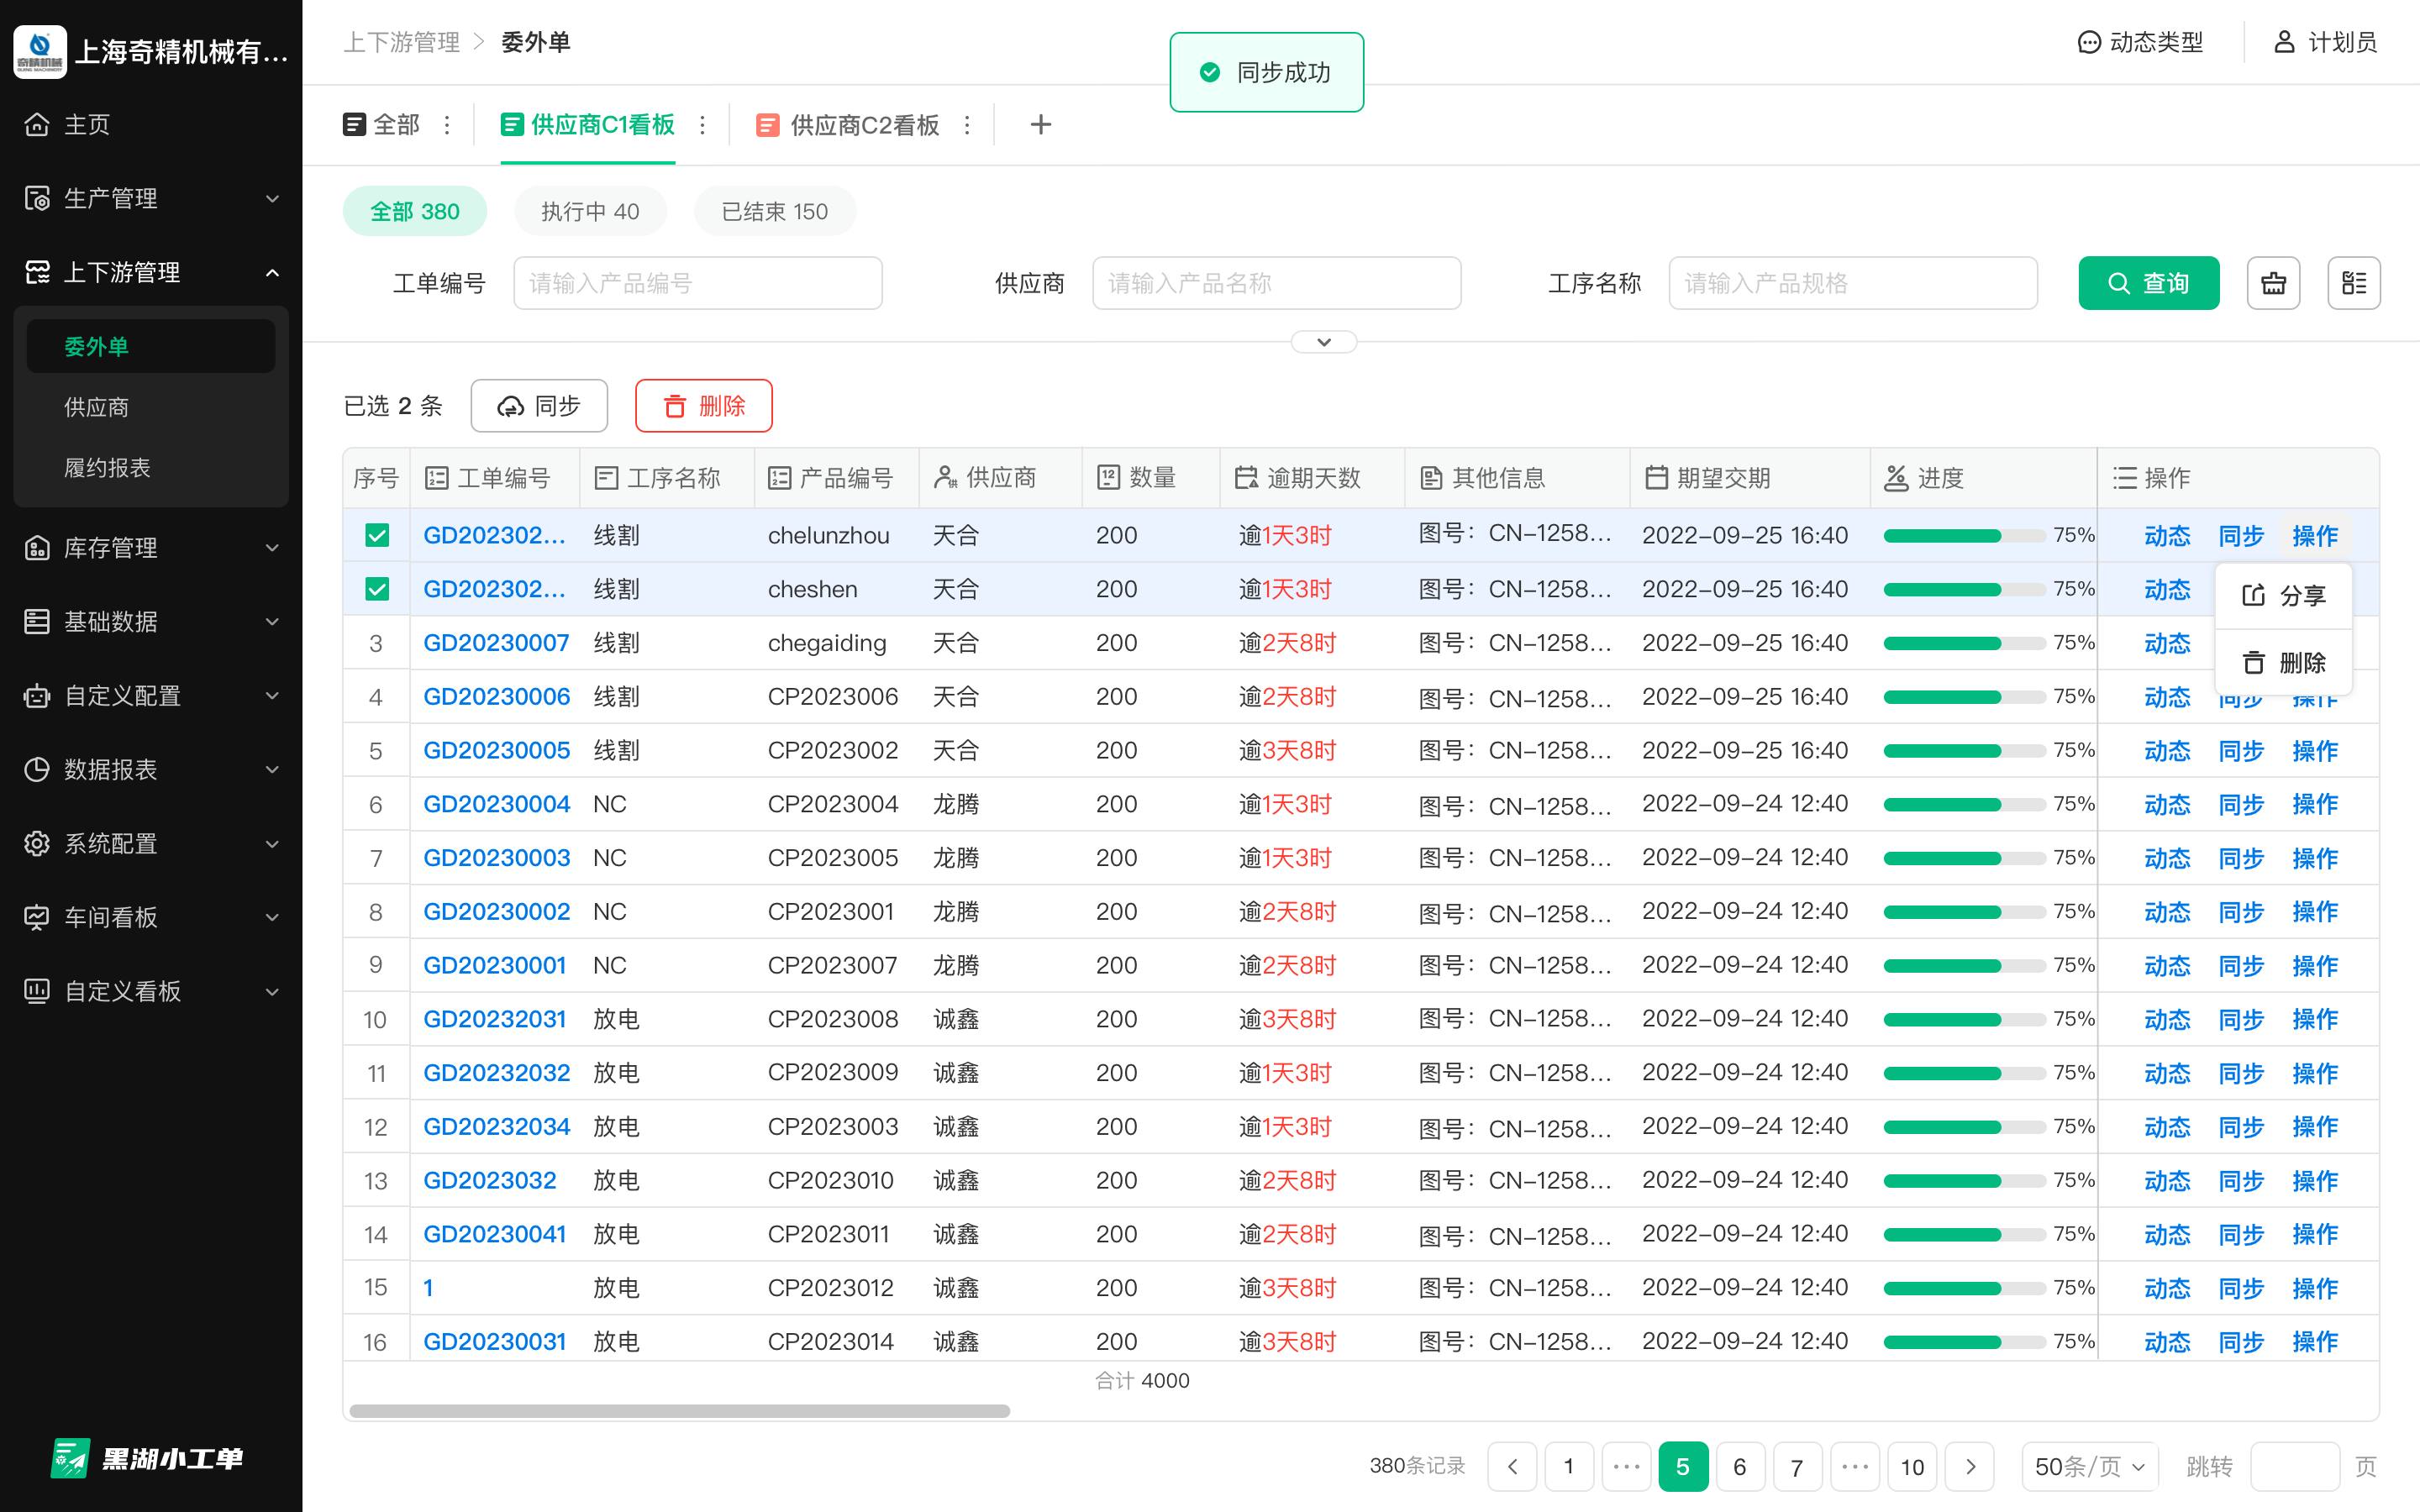Switch to the 供应商C2看板 tab
2420x1512 pixels.
(864, 124)
